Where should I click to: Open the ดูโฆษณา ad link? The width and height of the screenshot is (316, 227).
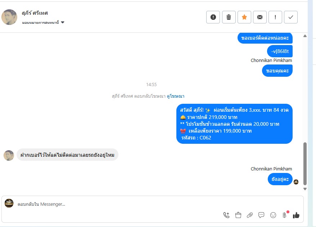point(176,96)
